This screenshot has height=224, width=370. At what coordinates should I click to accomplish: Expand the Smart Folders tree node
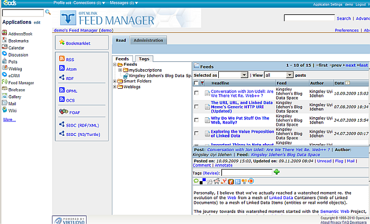click(x=115, y=81)
